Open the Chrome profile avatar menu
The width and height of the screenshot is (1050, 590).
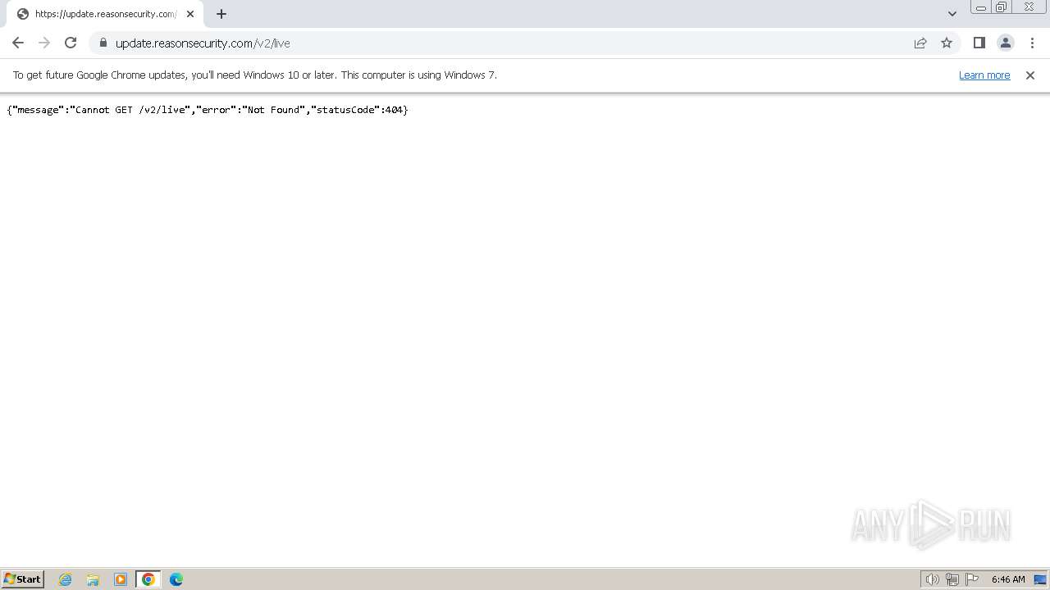tap(1005, 43)
